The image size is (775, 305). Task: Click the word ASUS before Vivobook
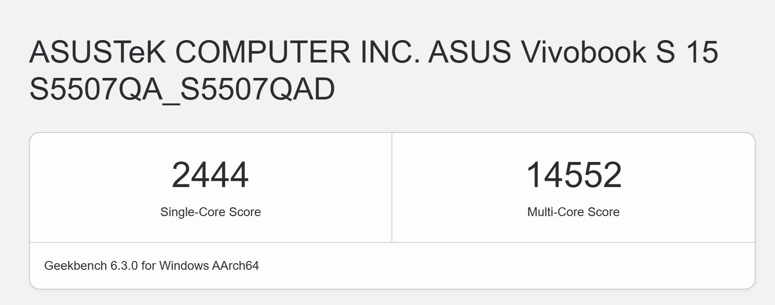click(x=470, y=52)
